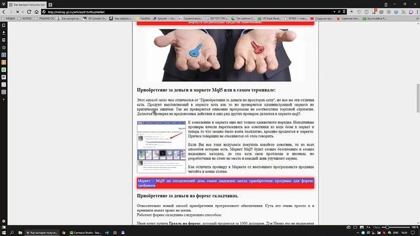
Task: Click the hands with keys image
Action: coord(226,54)
